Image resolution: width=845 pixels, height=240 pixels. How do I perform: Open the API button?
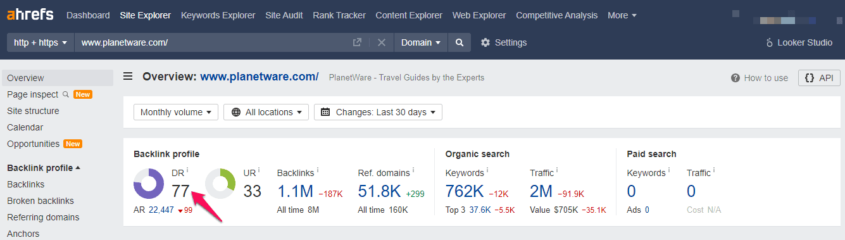tap(819, 78)
